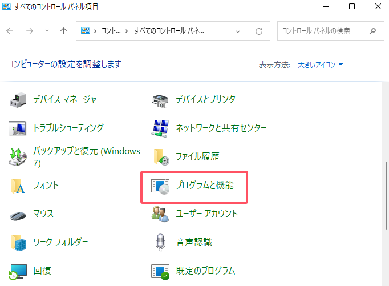Viewport: 389px width, 286px height.
Task: Click the ワーク フォルダー link
Action: (x=60, y=242)
